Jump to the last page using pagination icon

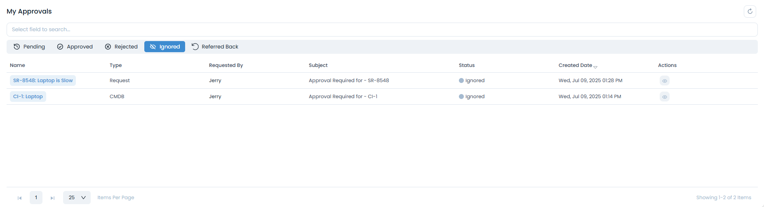52,198
